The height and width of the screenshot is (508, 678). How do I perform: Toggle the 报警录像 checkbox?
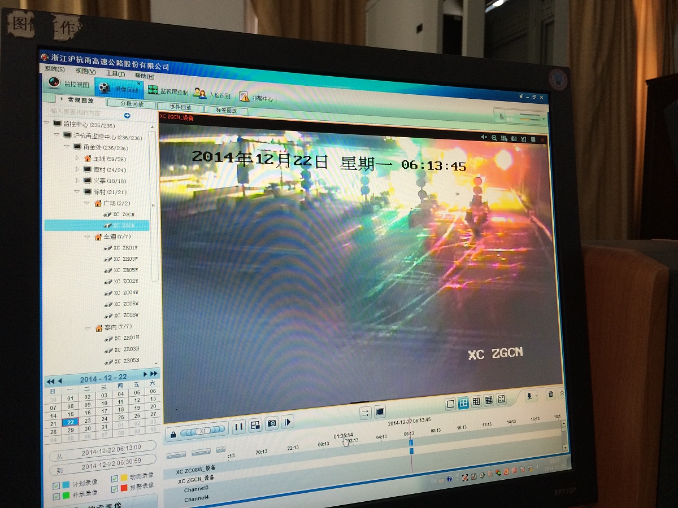(x=115, y=489)
